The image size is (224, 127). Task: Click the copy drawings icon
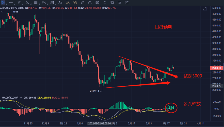coord(112,3)
